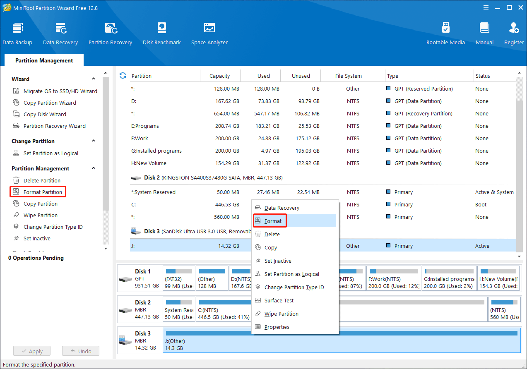Select the Disk 2 icon in the disk map
This screenshot has width=527, height=369.
coord(125,310)
